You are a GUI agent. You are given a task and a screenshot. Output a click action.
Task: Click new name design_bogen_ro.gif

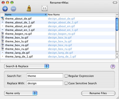tap(62, 34)
